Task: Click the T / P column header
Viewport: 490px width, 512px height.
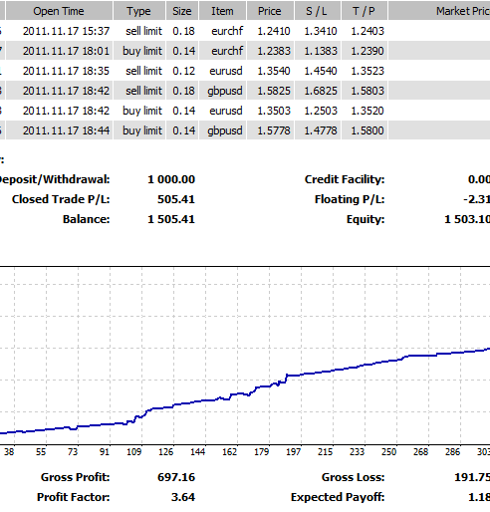Action: 365,11
